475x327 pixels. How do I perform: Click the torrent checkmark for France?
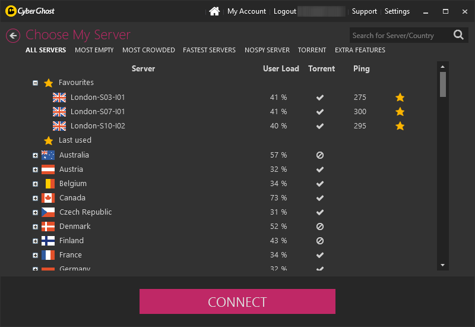point(320,255)
